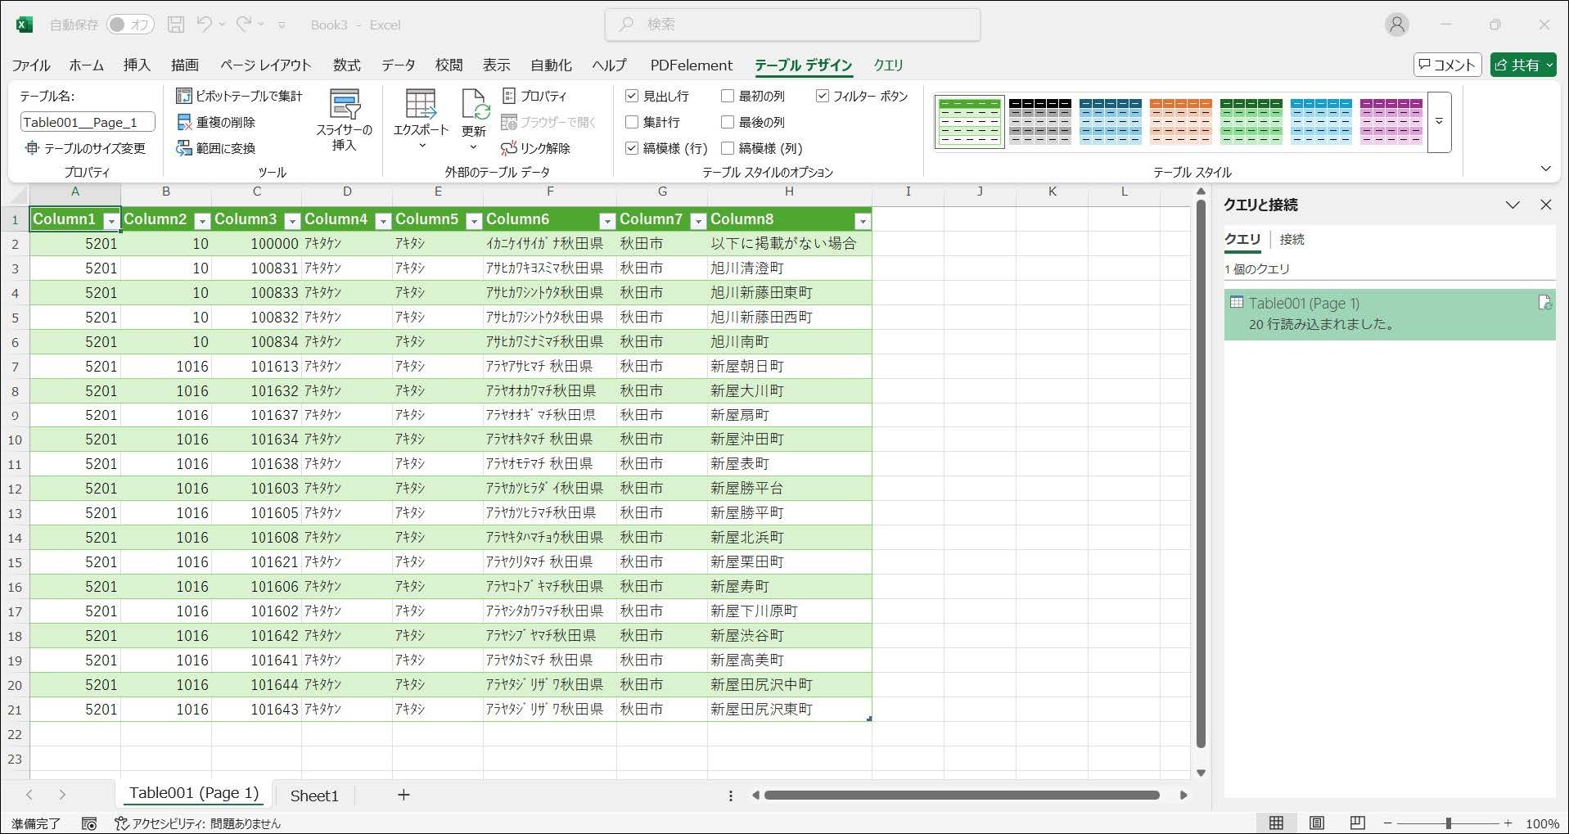This screenshot has width=1569, height=834.
Task: Click the save icon in title bar
Action: point(176,25)
